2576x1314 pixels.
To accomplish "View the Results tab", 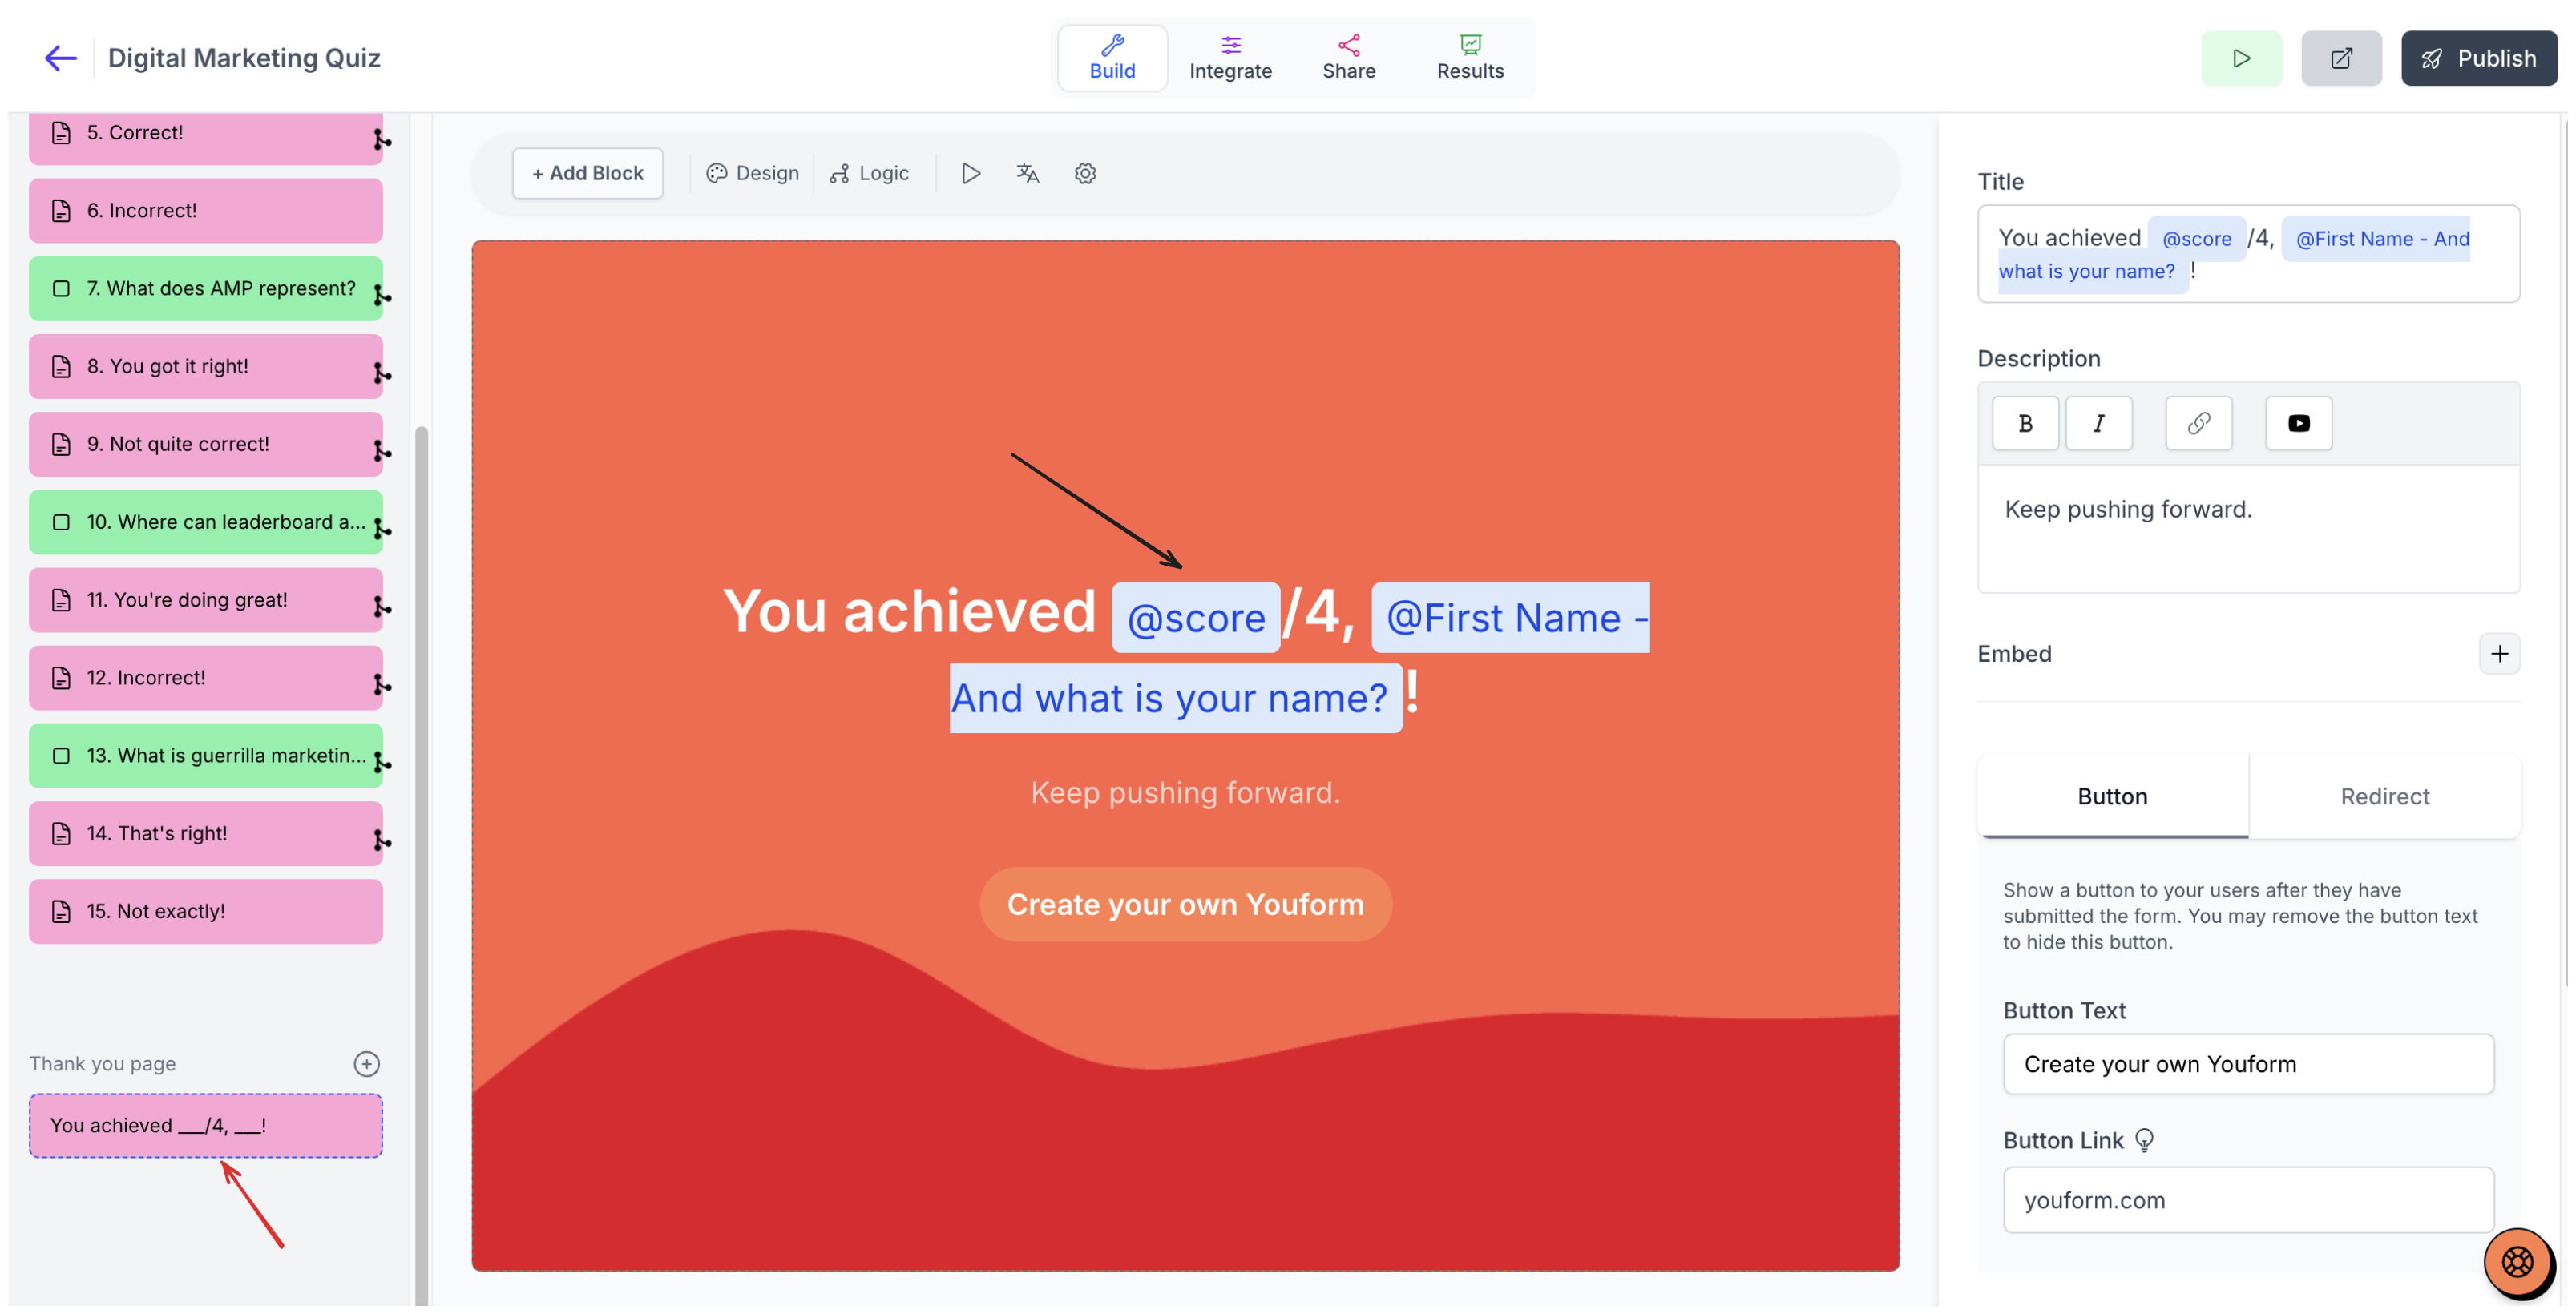I will pyautogui.click(x=1469, y=58).
